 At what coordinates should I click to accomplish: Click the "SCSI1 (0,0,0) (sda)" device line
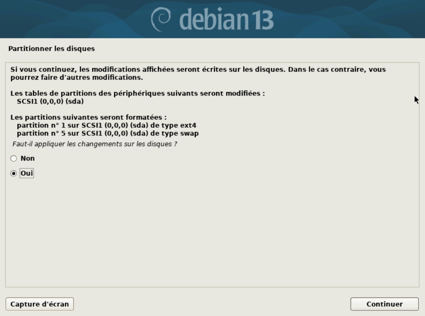tap(50, 101)
